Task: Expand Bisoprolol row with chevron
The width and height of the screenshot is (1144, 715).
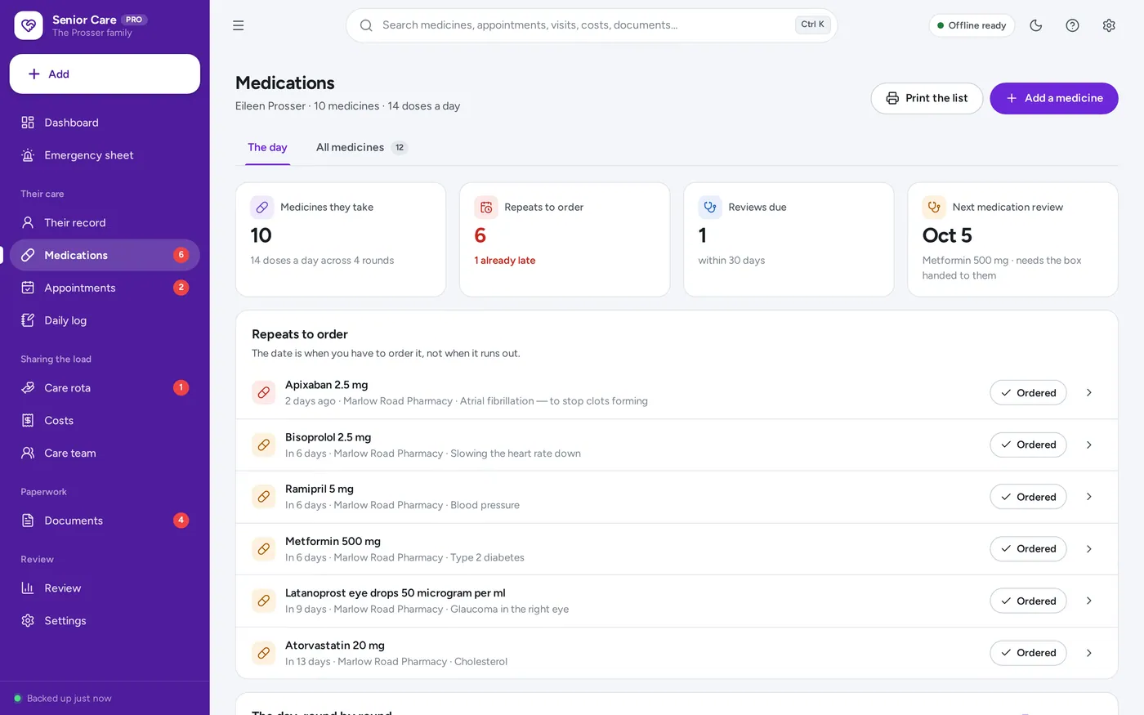Action: [1089, 445]
